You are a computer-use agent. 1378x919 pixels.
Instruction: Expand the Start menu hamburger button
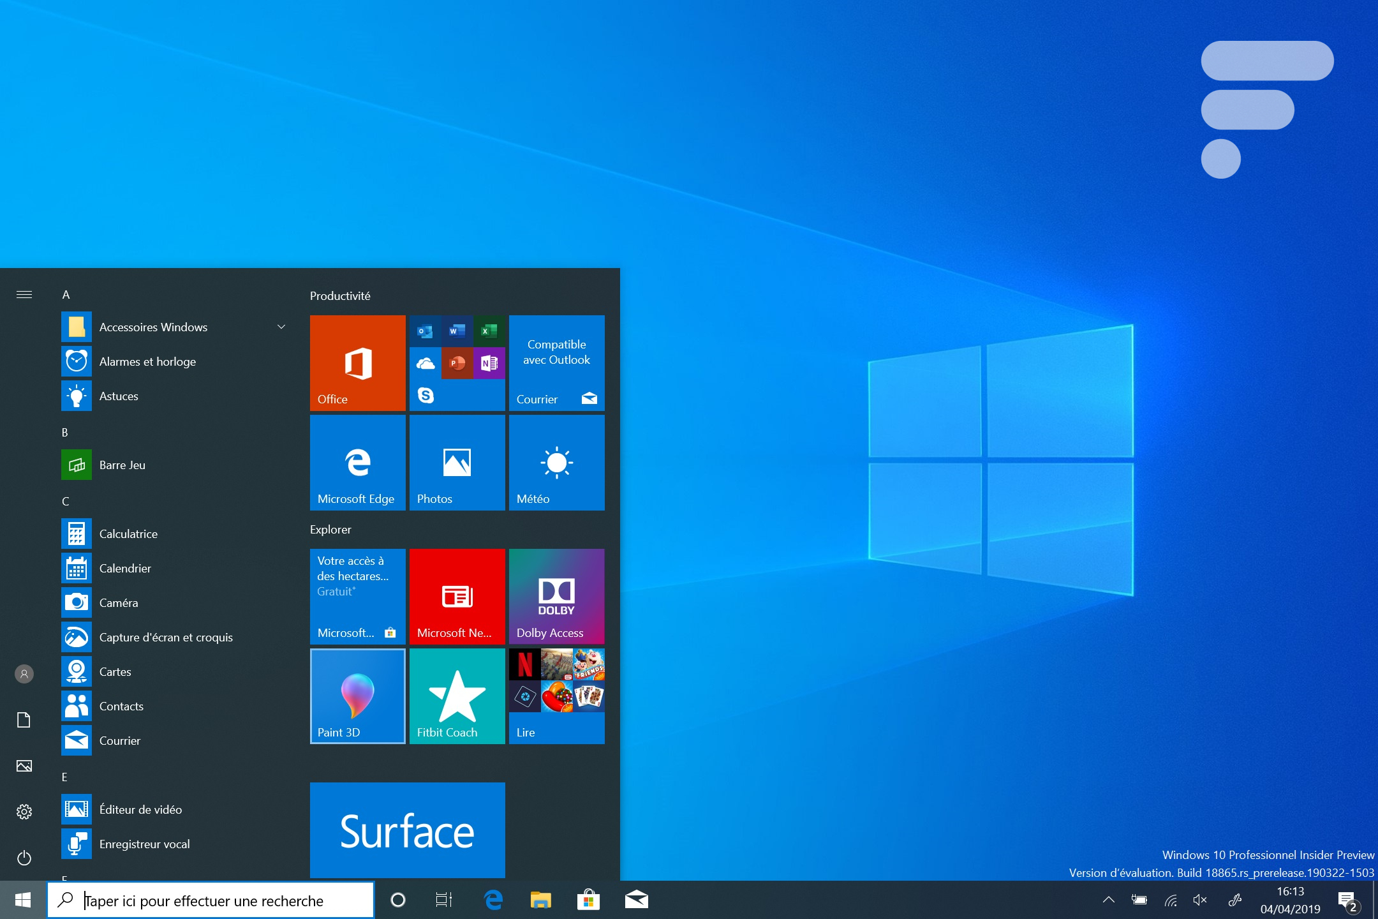click(x=24, y=294)
